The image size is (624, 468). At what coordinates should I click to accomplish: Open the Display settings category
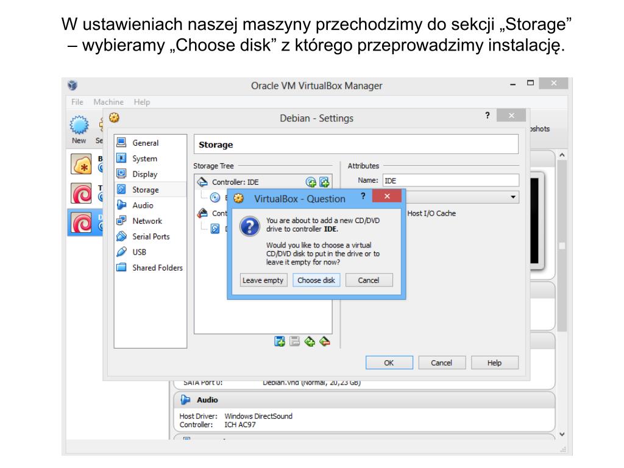(150, 174)
